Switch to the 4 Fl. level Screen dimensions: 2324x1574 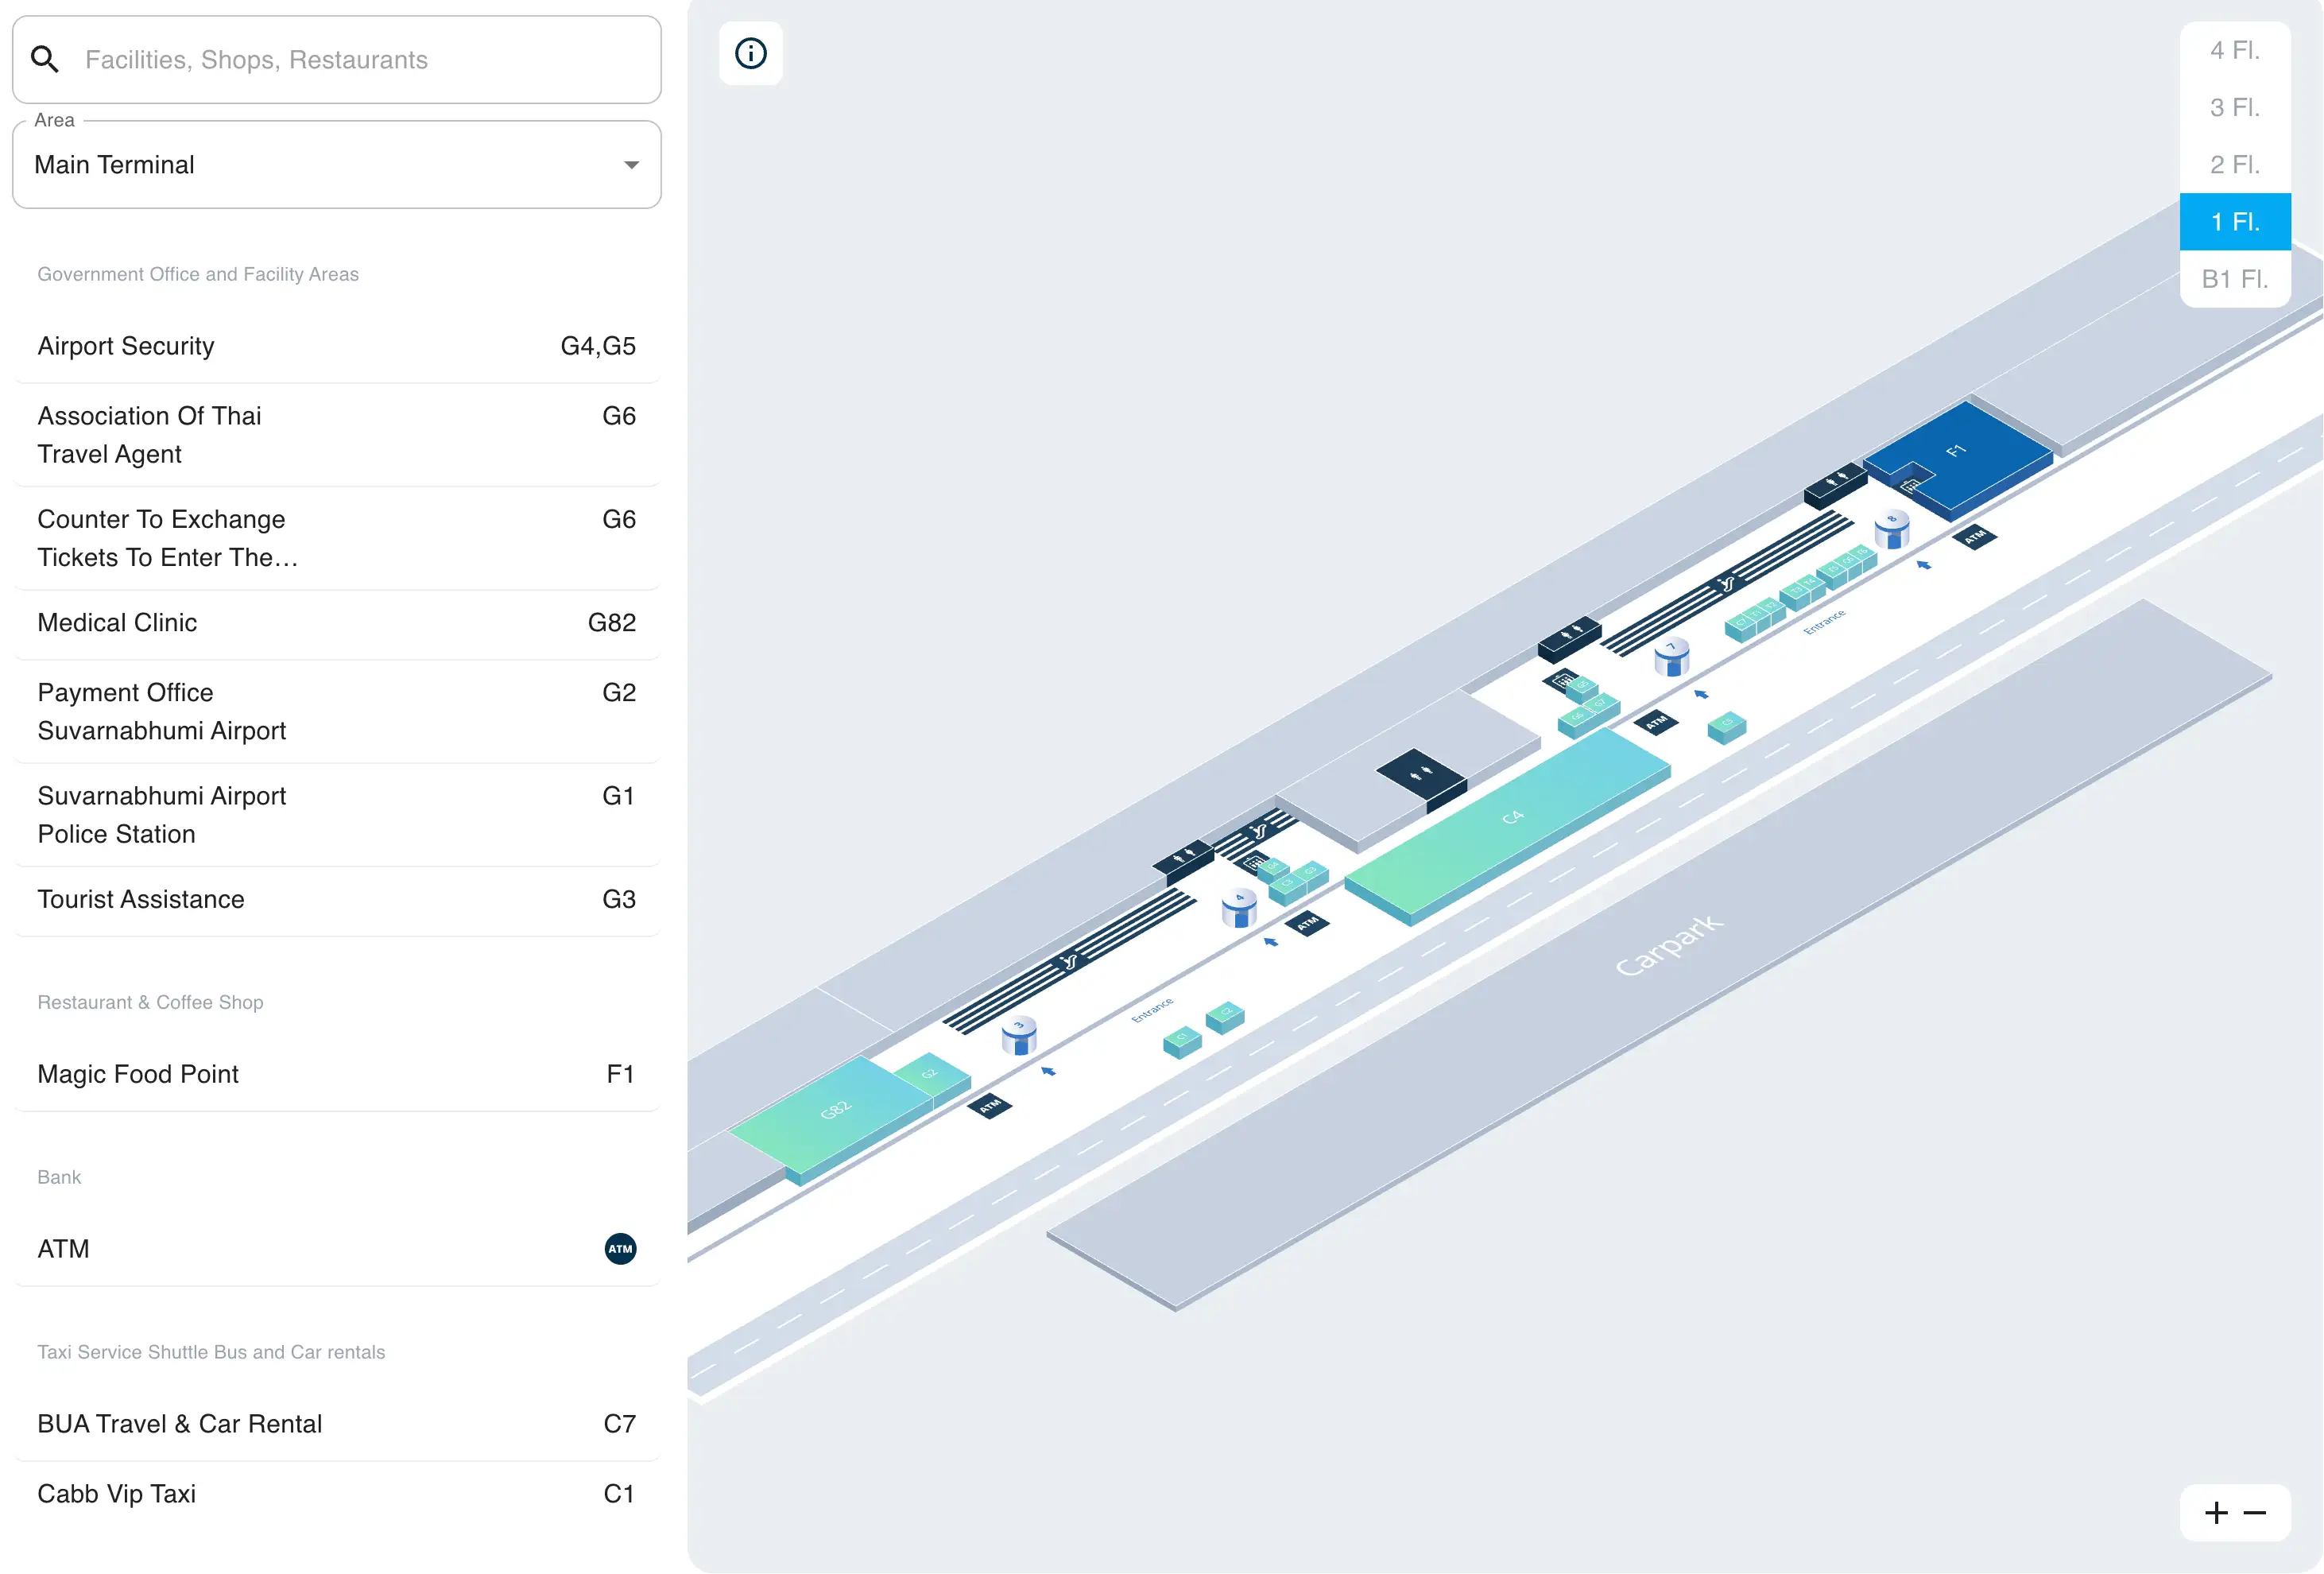pos(2235,50)
